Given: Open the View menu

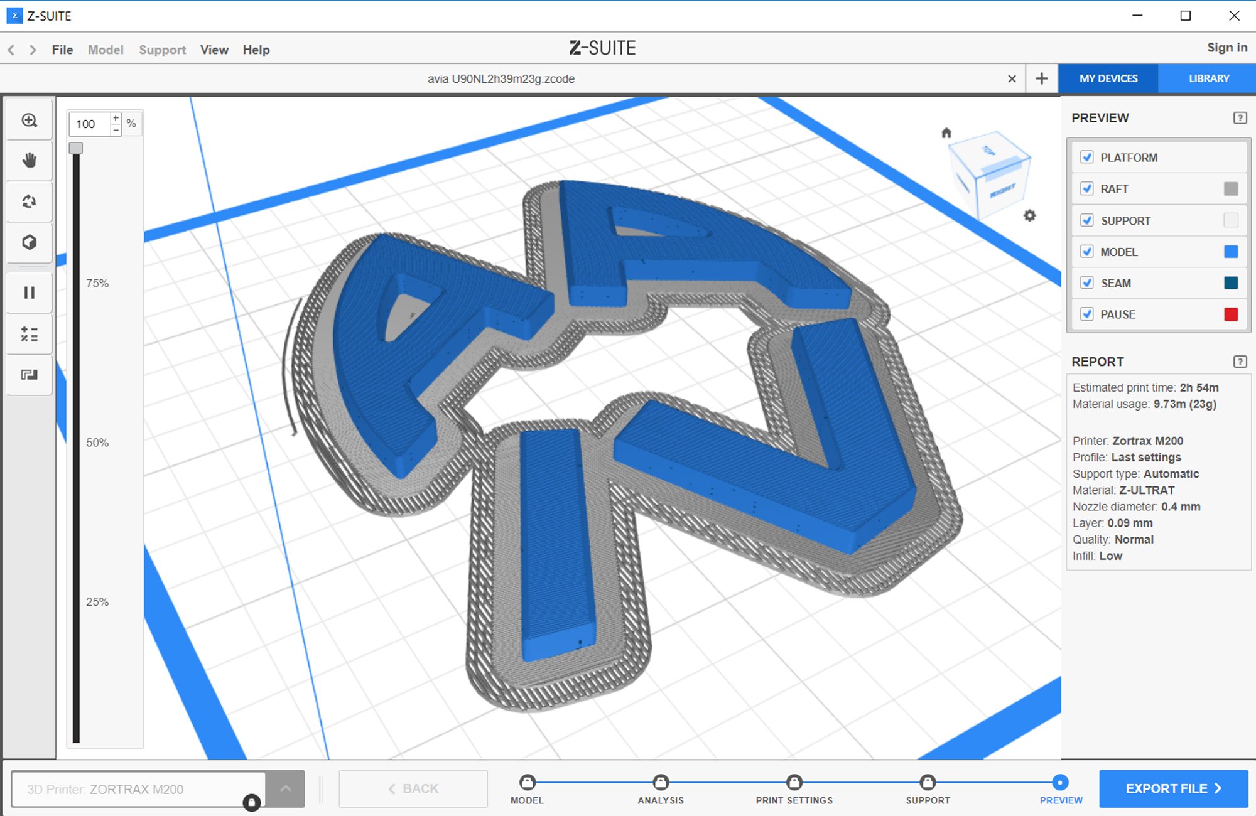Looking at the screenshot, I should pos(214,50).
